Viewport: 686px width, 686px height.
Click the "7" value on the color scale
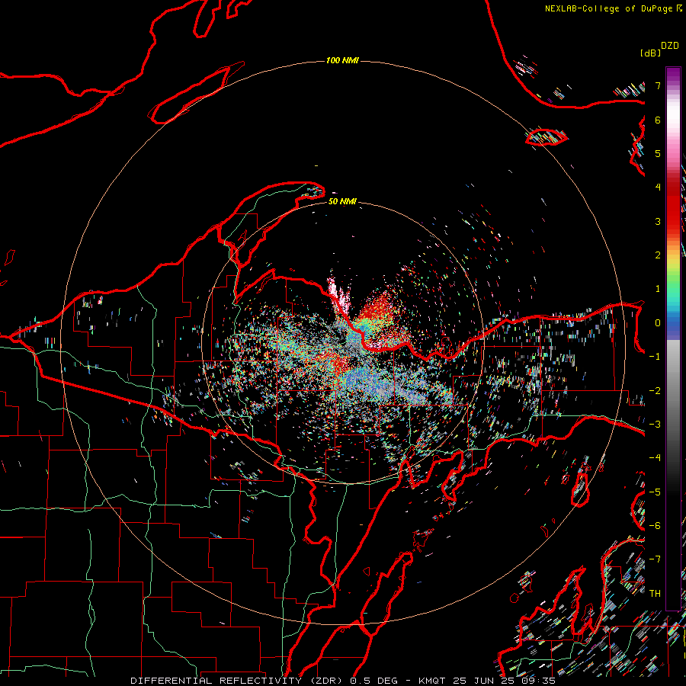click(658, 85)
